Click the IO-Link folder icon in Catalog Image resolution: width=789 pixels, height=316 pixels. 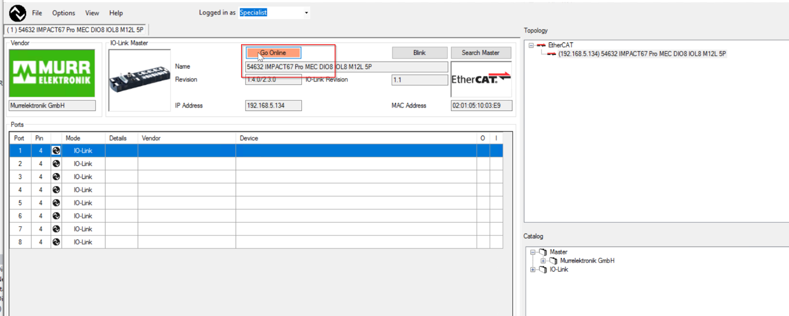point(543,270)
